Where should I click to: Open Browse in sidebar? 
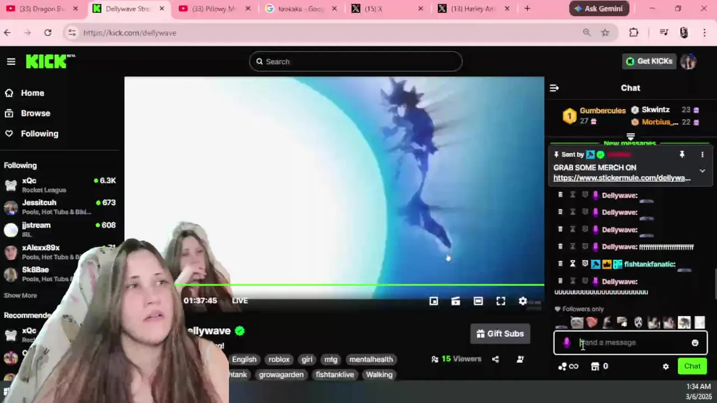tap(35, 113)
